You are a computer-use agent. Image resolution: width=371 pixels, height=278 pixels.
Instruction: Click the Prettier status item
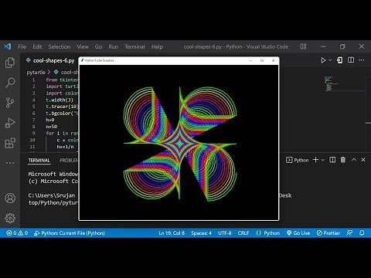(x=328, y=233)
